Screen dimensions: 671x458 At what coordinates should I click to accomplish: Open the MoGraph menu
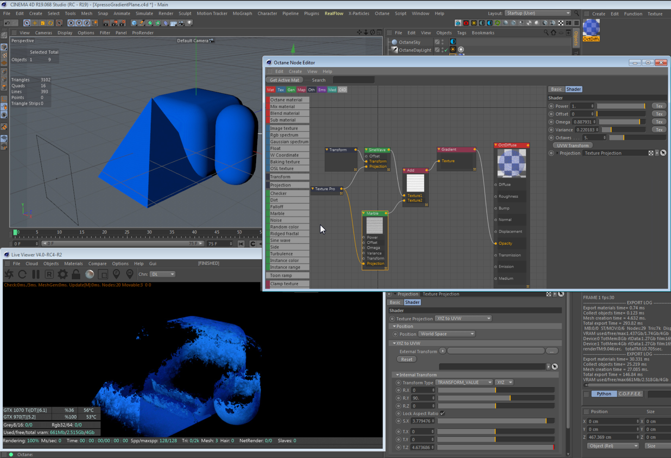coord(242,13)
